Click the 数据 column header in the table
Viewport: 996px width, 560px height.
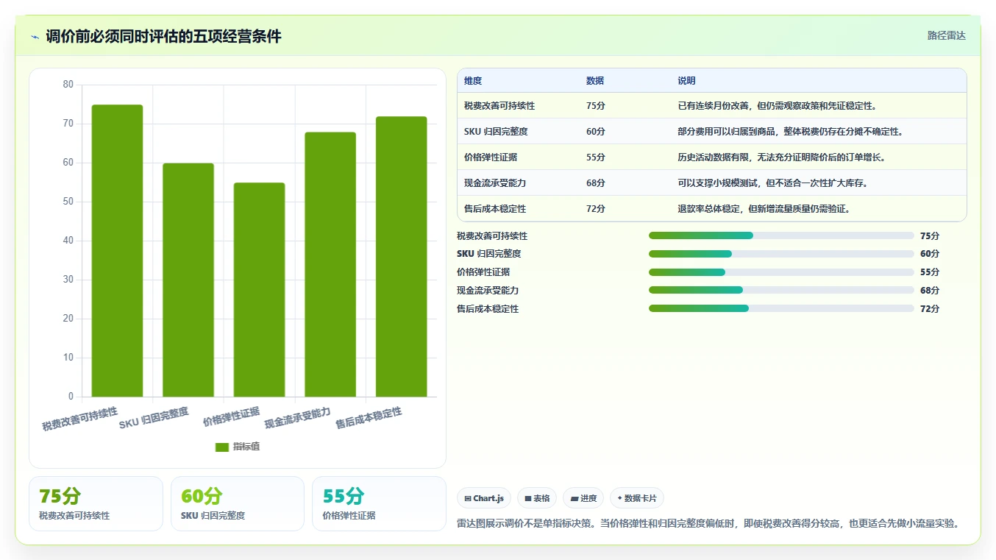595,81
